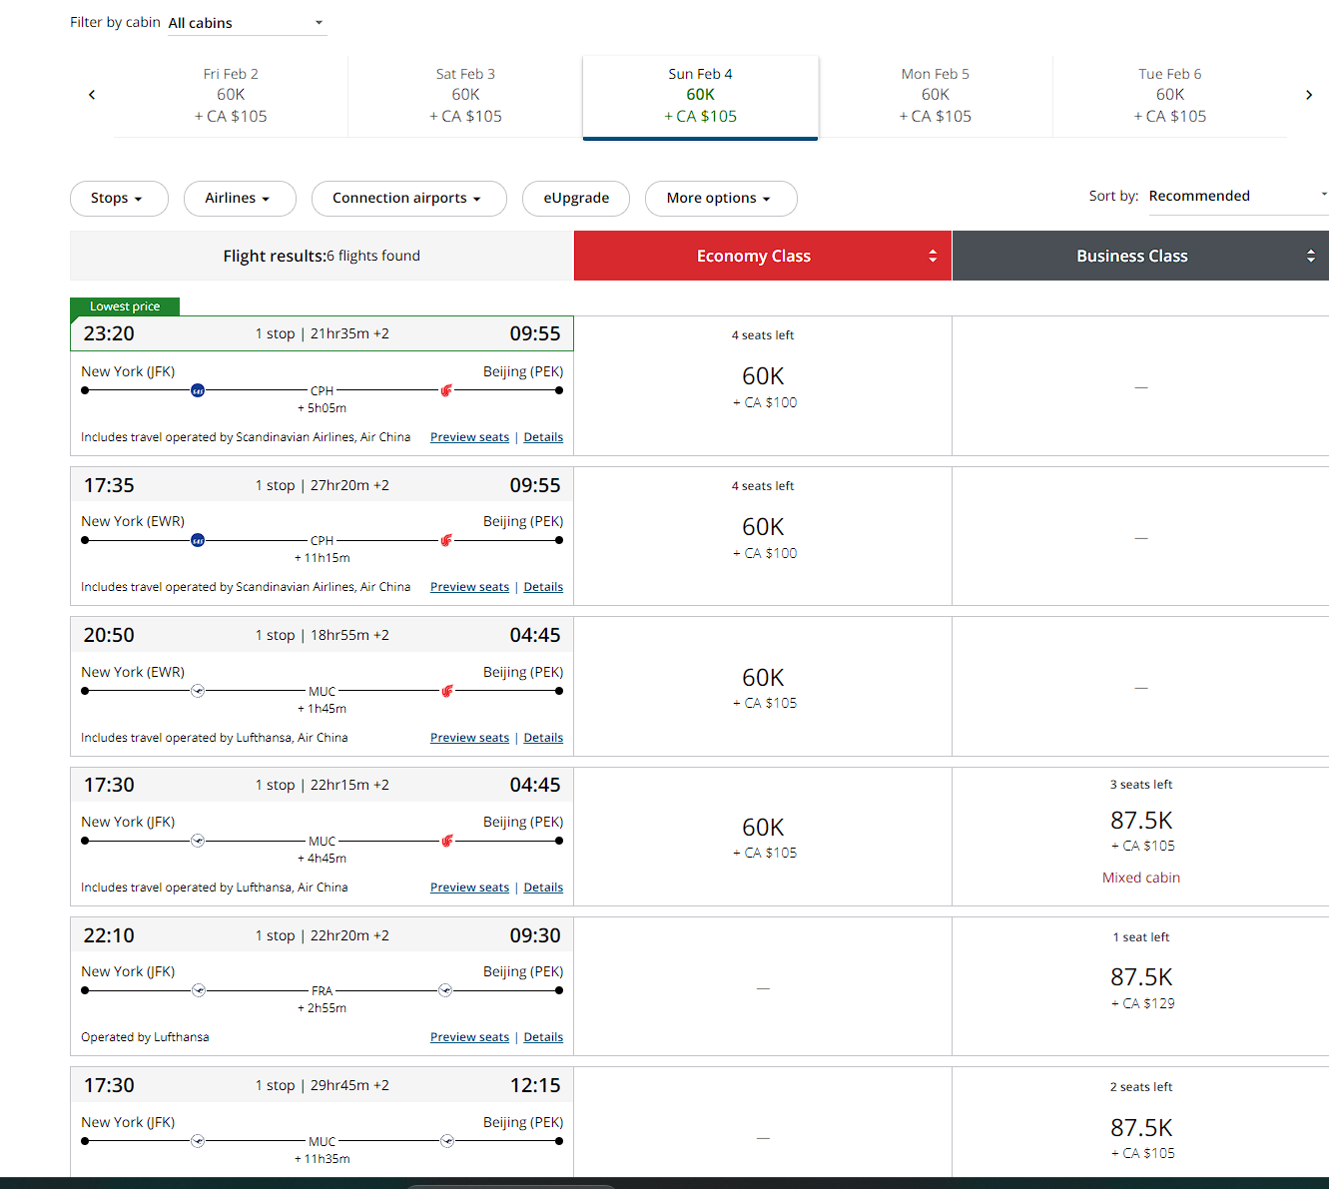Open Details for 23:20 JFK flight

543,437
